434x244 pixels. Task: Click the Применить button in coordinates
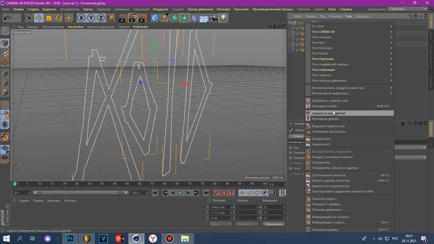(273, 224)
